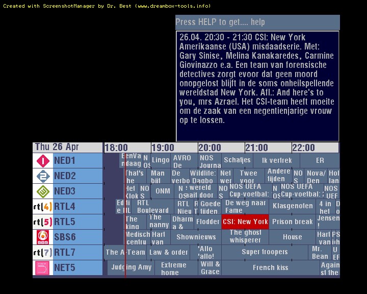Click the NED1 channel logo icon
367x294 pixels.
click(43, 161)
